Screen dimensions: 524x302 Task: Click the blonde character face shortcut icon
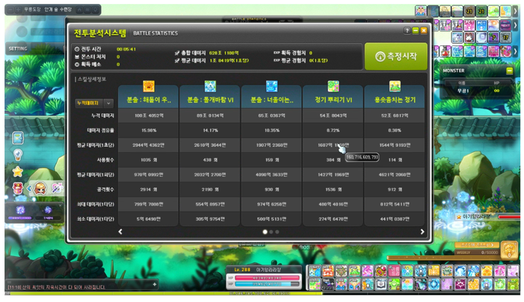40,189
